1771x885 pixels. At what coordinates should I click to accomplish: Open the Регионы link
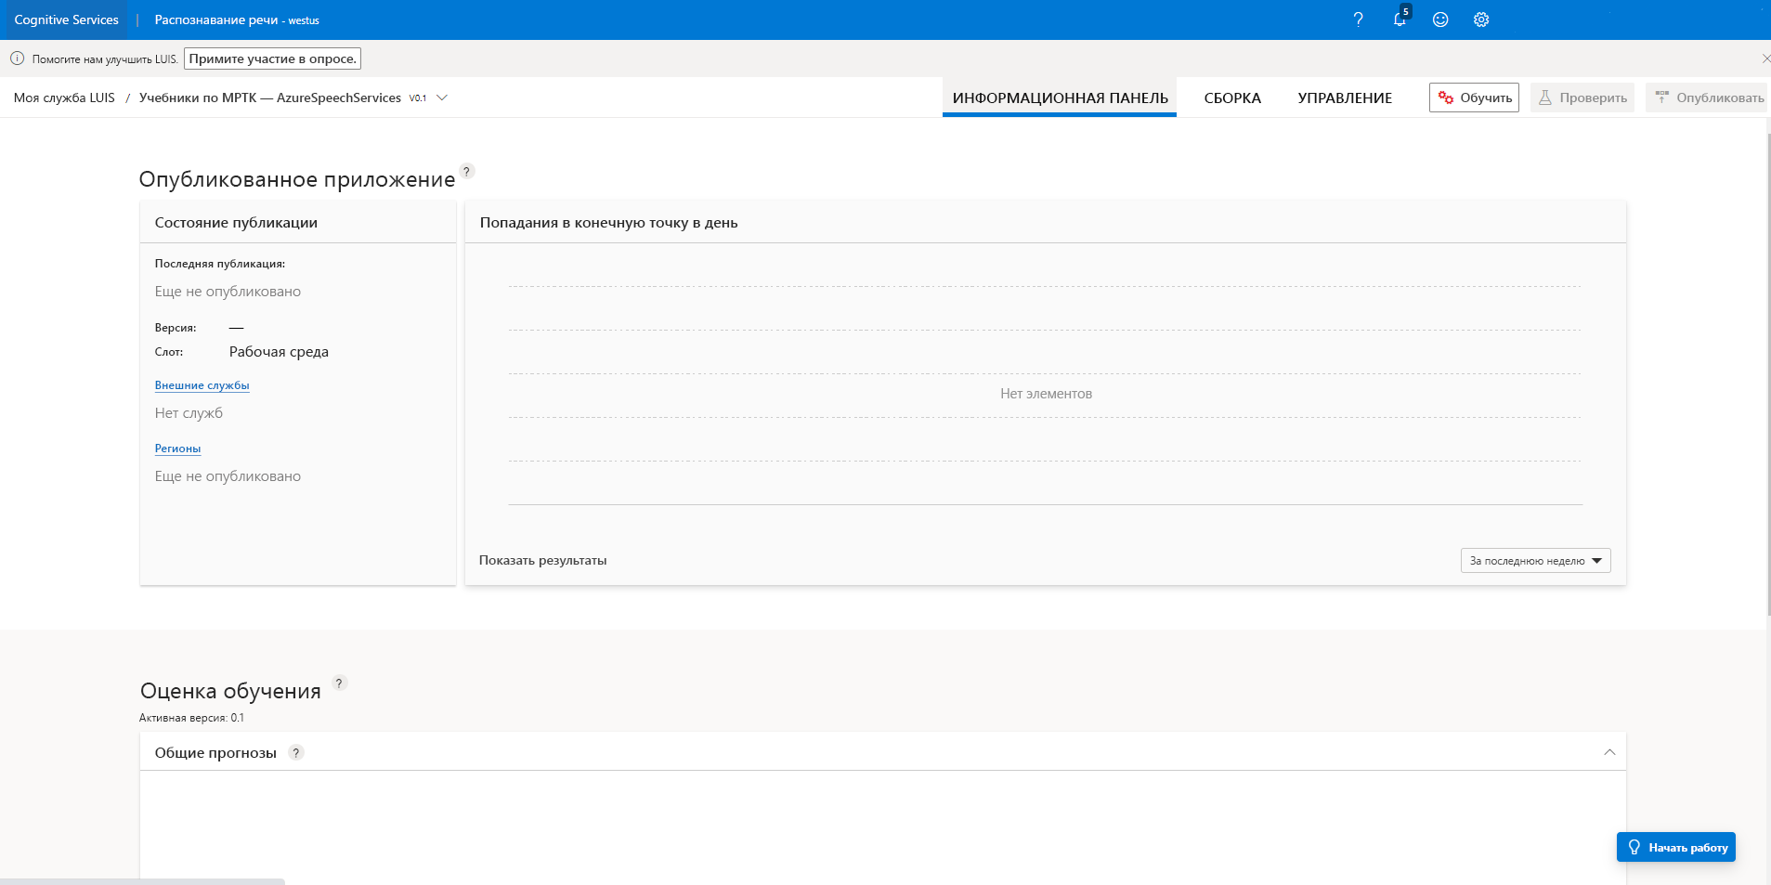177,449
